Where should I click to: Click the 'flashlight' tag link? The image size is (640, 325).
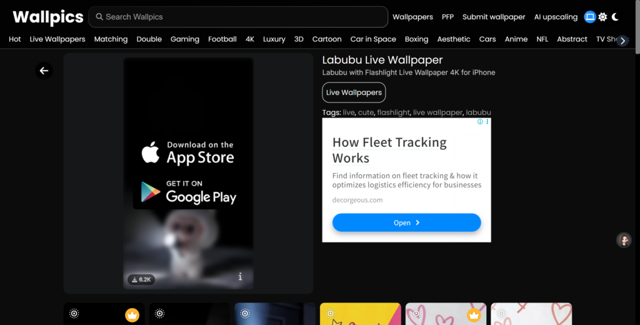[x=393, y=112]
